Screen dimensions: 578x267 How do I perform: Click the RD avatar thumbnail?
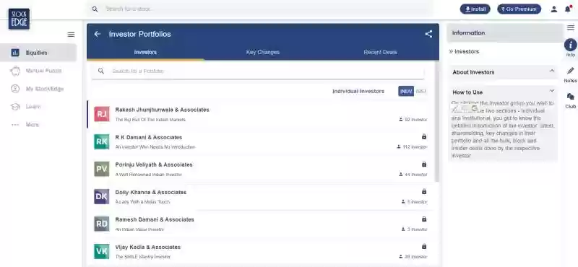tap(102, 224)
